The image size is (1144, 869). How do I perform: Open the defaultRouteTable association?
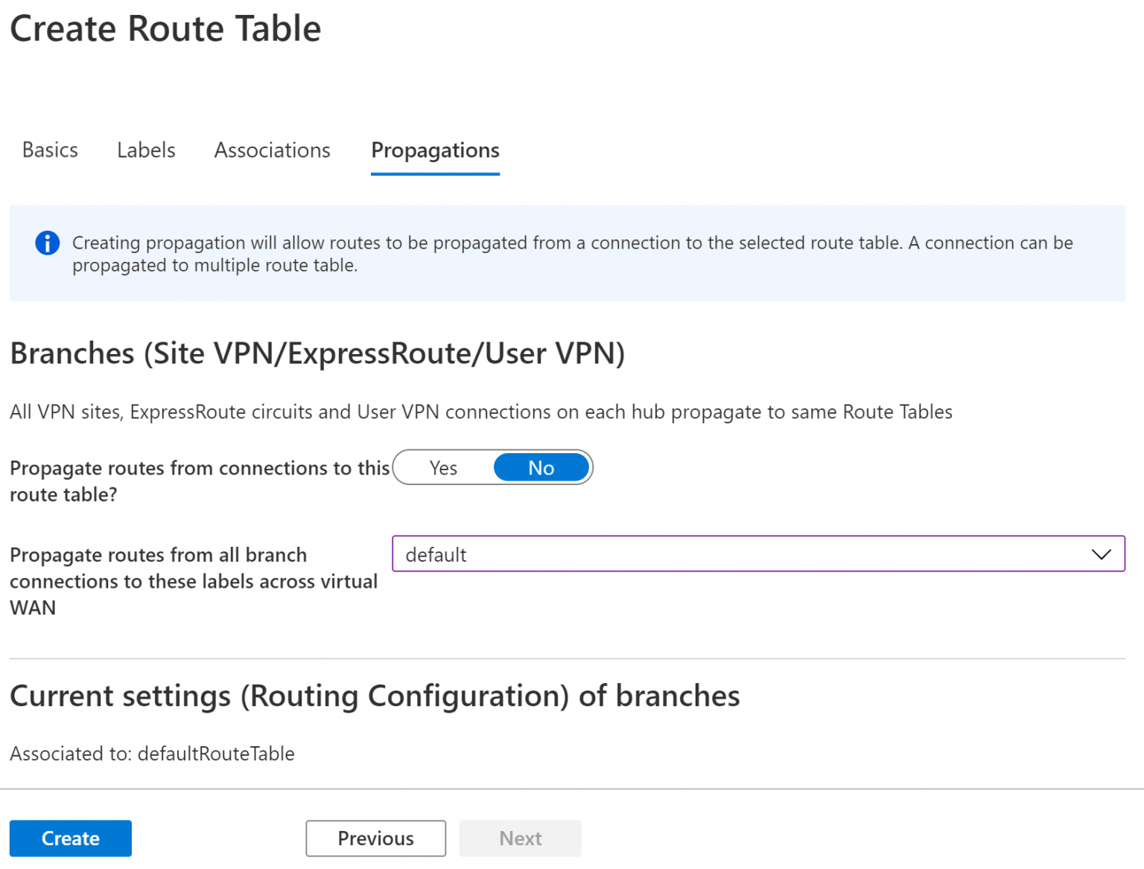tap(216, 754)
